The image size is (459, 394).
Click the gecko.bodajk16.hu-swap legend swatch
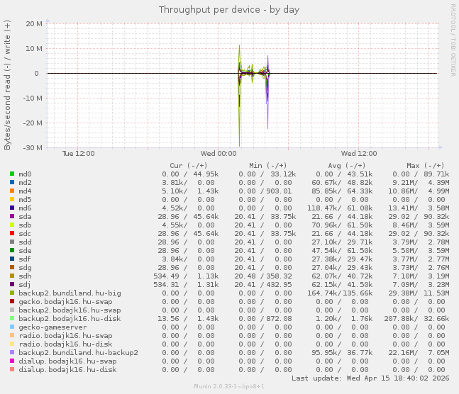coord(12,301)
